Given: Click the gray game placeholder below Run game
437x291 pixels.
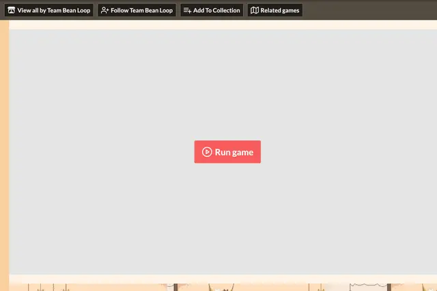Looking at the screenshot, I should (x=223, y=218).
